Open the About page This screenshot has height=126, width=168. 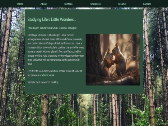point(44,4)
